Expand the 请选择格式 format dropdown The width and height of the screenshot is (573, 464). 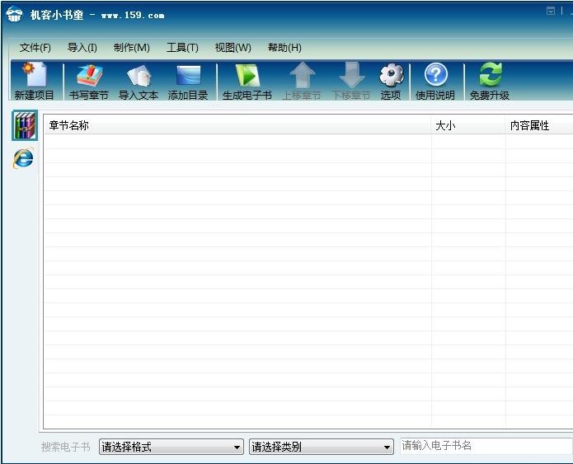click(171, 447)
